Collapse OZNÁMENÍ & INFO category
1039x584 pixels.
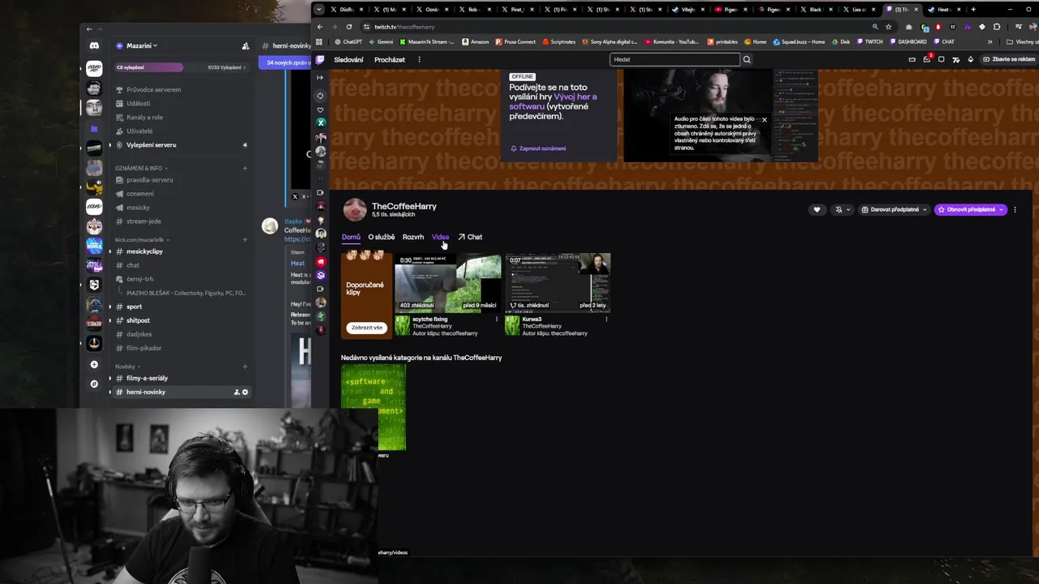coord(141,168)
